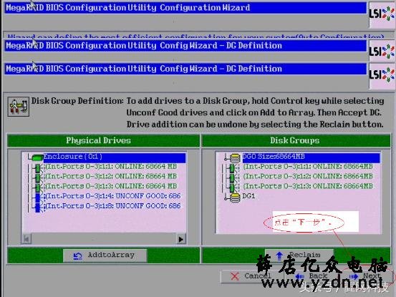Select physical drive 1:1:1 ONLINE

(x=111, y=167)
